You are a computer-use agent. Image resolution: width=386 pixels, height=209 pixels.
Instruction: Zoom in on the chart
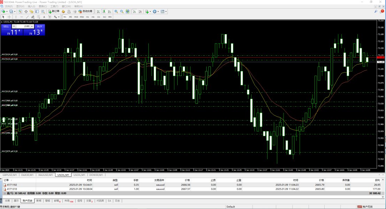pyautogui.click(x=116, y=11)
